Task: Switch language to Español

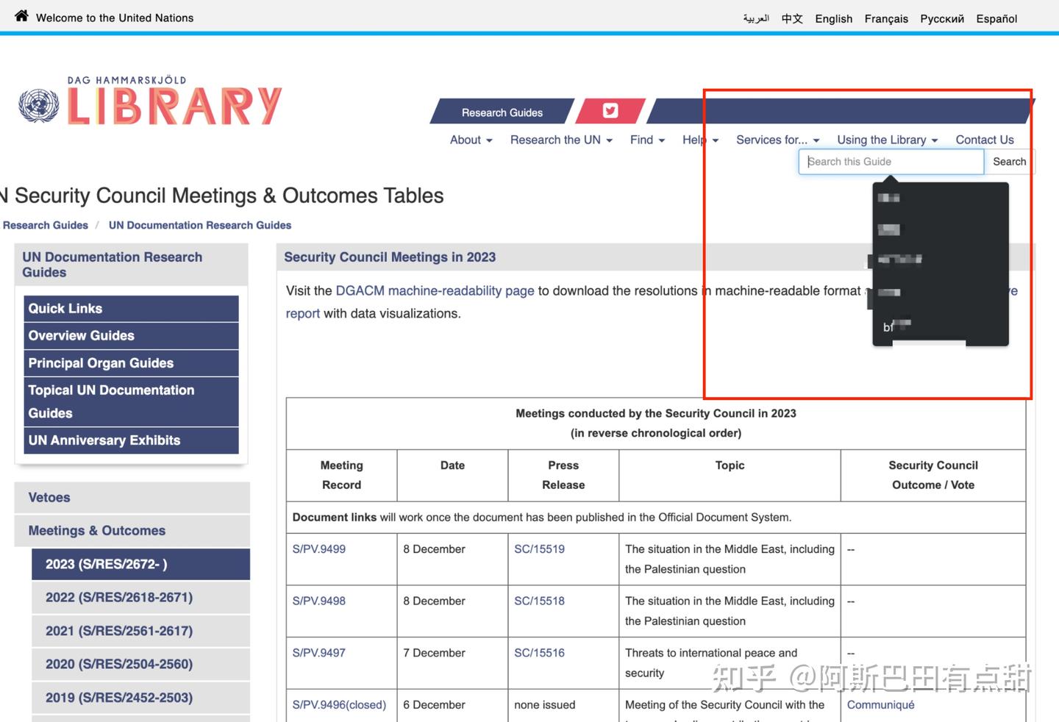Action: pos(996,18)
